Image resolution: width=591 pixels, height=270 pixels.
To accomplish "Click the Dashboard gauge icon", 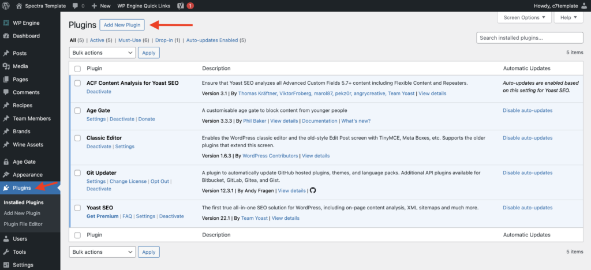I will pyautogui.click(x=6, y=36).
